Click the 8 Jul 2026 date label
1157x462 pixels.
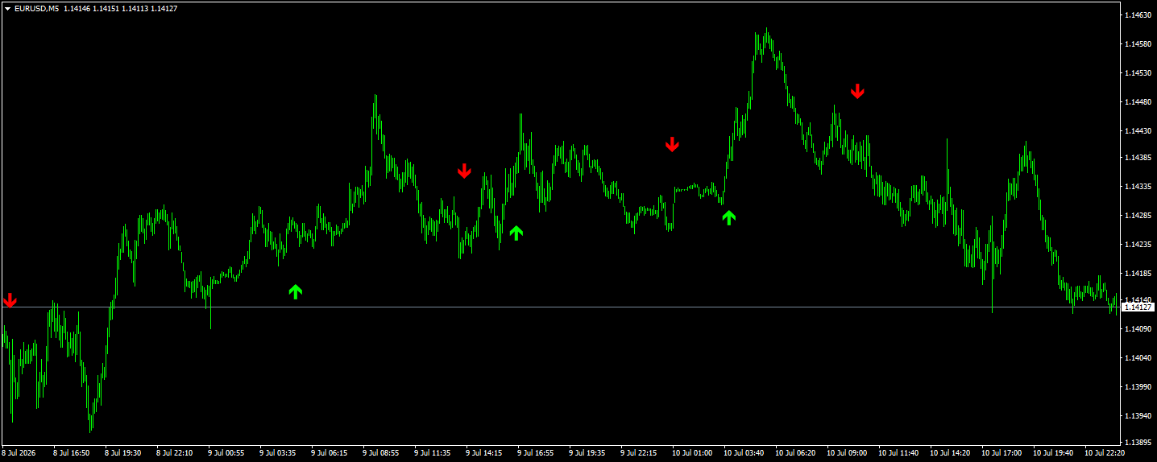click(19, 453)
